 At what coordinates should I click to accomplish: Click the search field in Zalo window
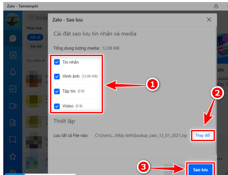coord(37,18)
